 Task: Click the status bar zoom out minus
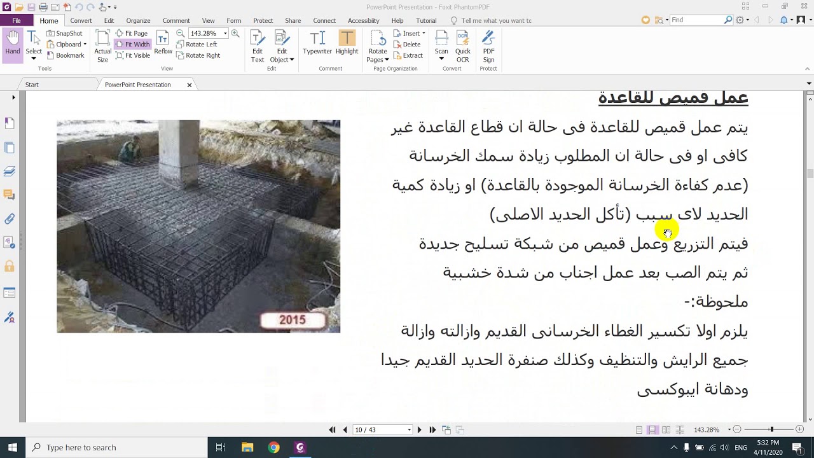click(736, 430)
